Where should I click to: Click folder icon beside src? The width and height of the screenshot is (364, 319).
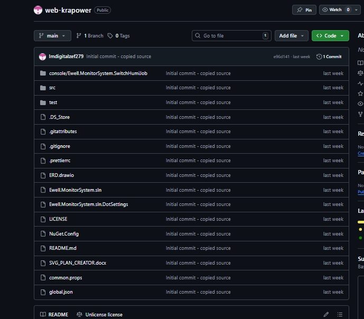coord(43,88)
